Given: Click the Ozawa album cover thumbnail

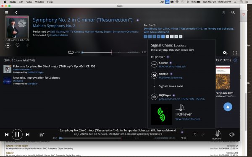Looking at the screenshot, I should click(x=17, y=27).
